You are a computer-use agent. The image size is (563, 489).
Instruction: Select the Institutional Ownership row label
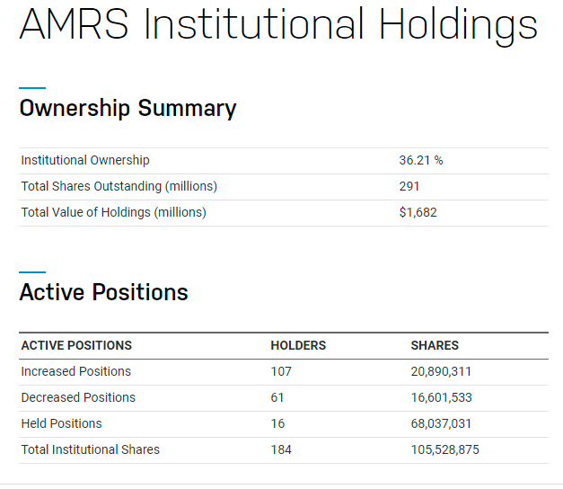click(85, 160)
